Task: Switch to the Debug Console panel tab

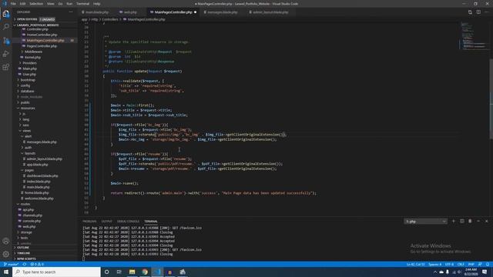Action: click(128, 222)
